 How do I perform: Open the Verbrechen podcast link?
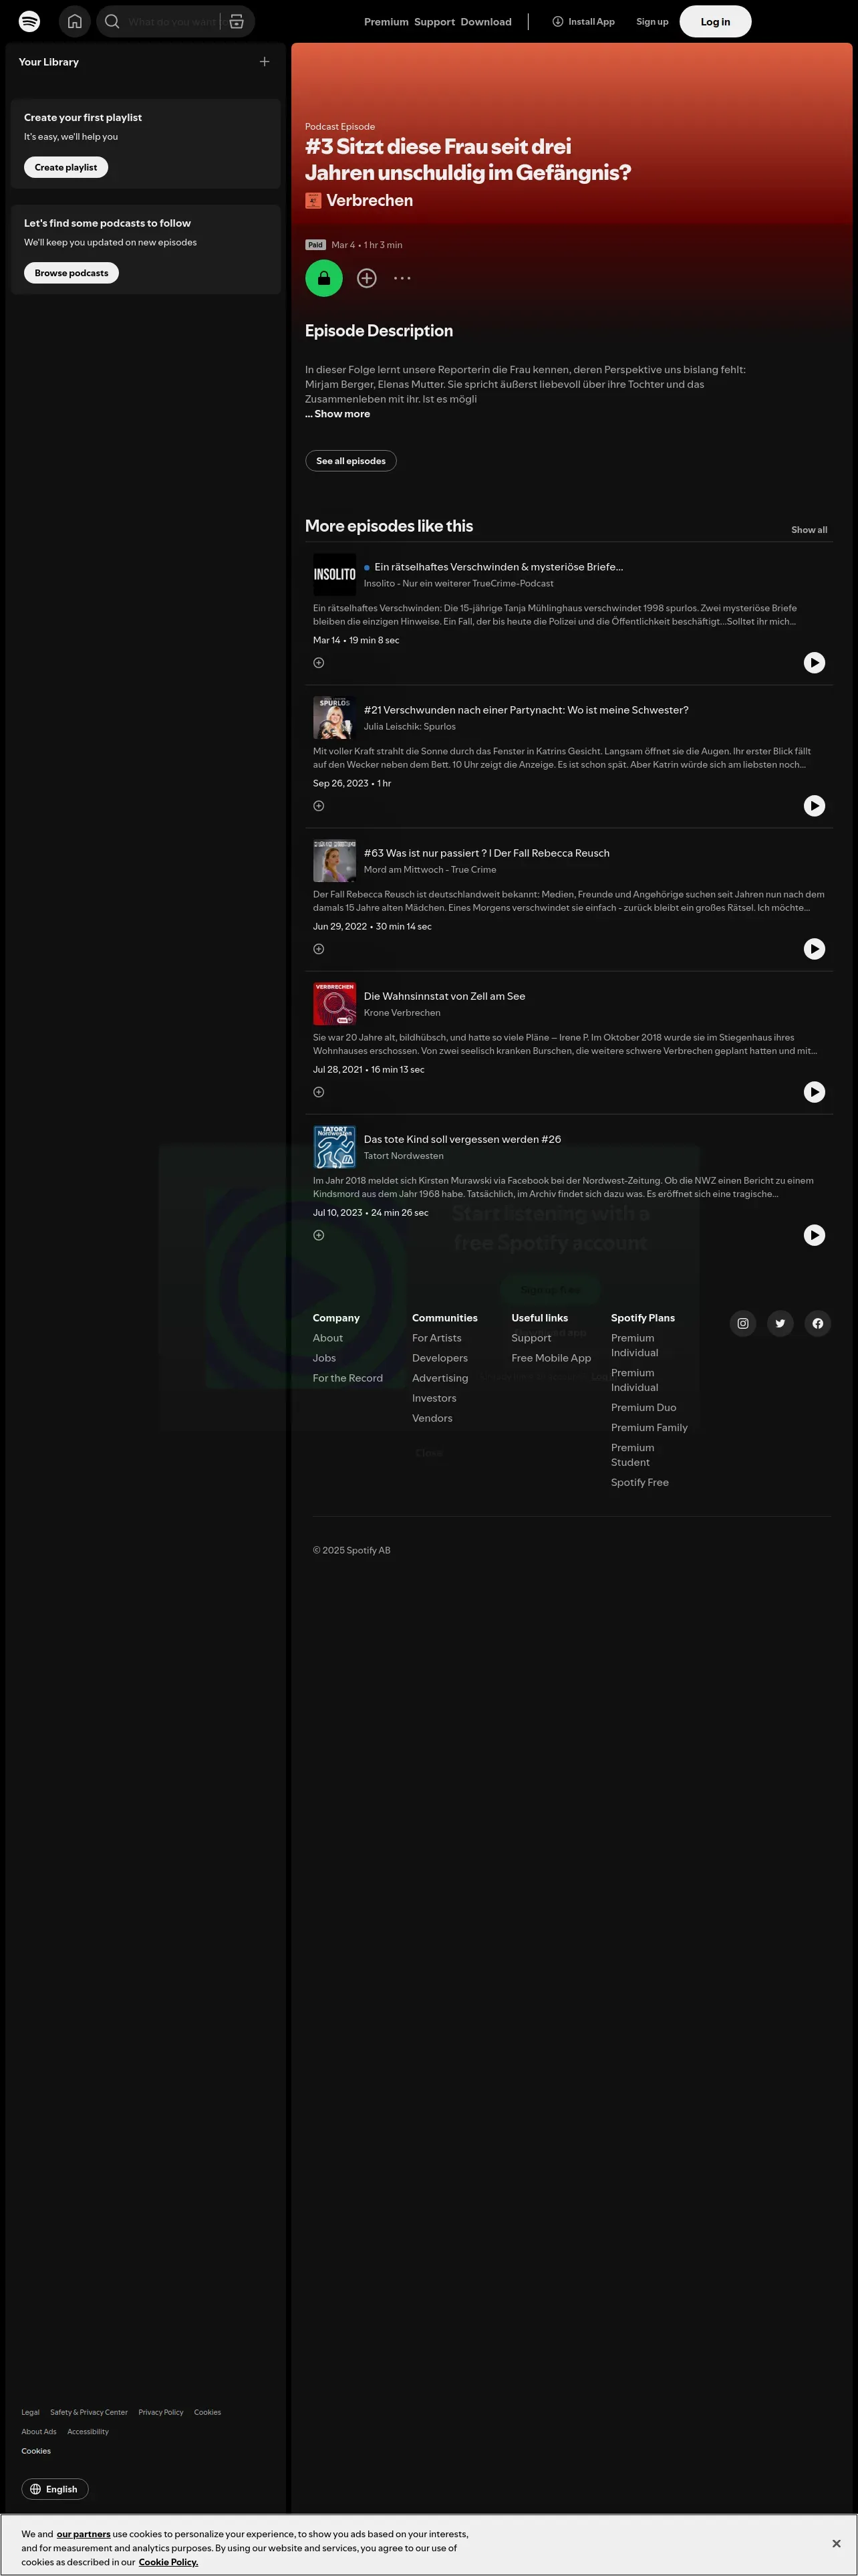370,200
